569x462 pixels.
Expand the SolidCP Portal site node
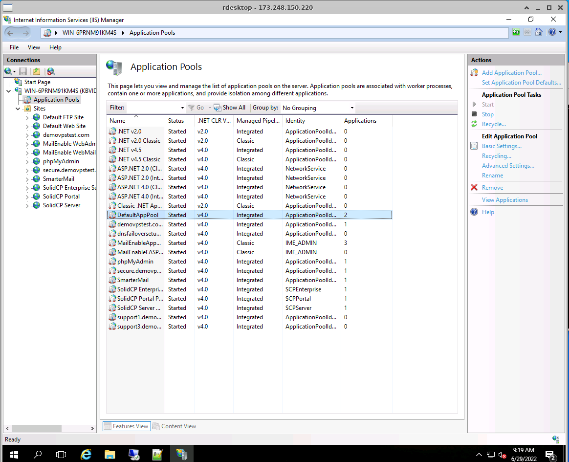27,197
